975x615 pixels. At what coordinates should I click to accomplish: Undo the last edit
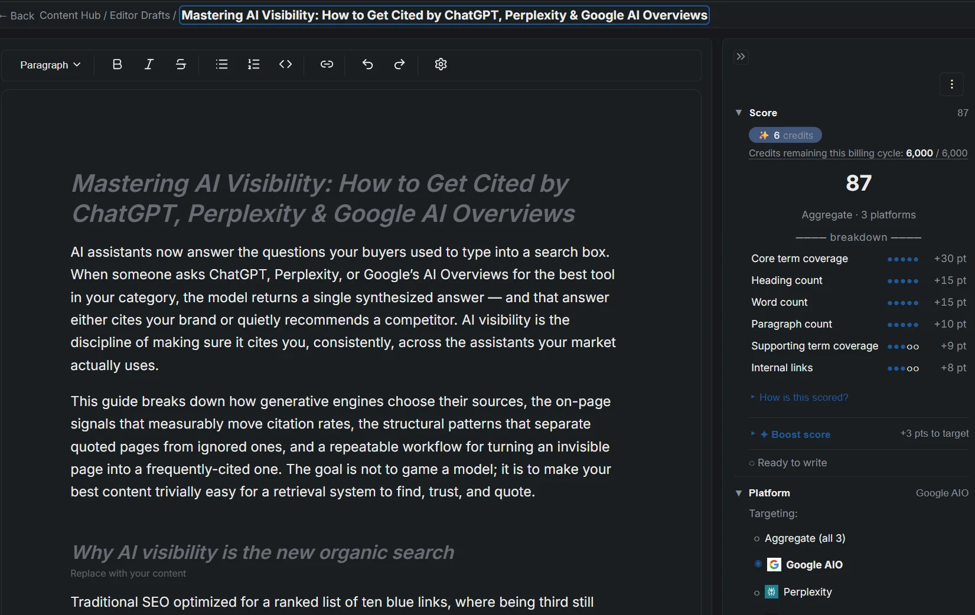pyautogui.click(x=367, y=64)
